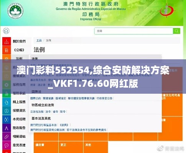The height and width of the screenshot is (153, 186).
Task: Open the 區域協定 link
Action: [x=61, y=98]
